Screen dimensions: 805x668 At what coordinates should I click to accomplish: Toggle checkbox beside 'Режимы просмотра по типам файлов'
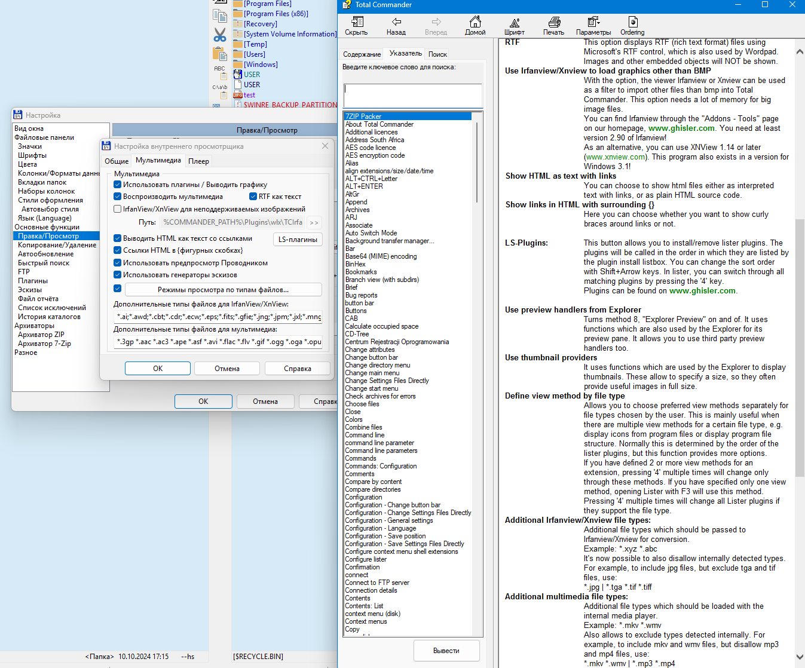point(118,289)
